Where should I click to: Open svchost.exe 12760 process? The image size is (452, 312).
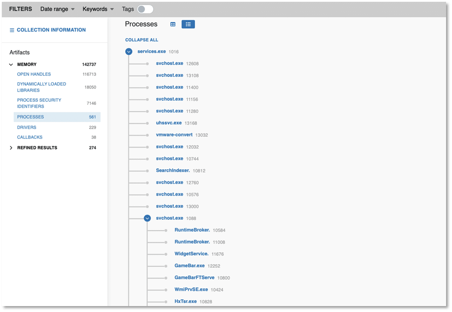169,182
